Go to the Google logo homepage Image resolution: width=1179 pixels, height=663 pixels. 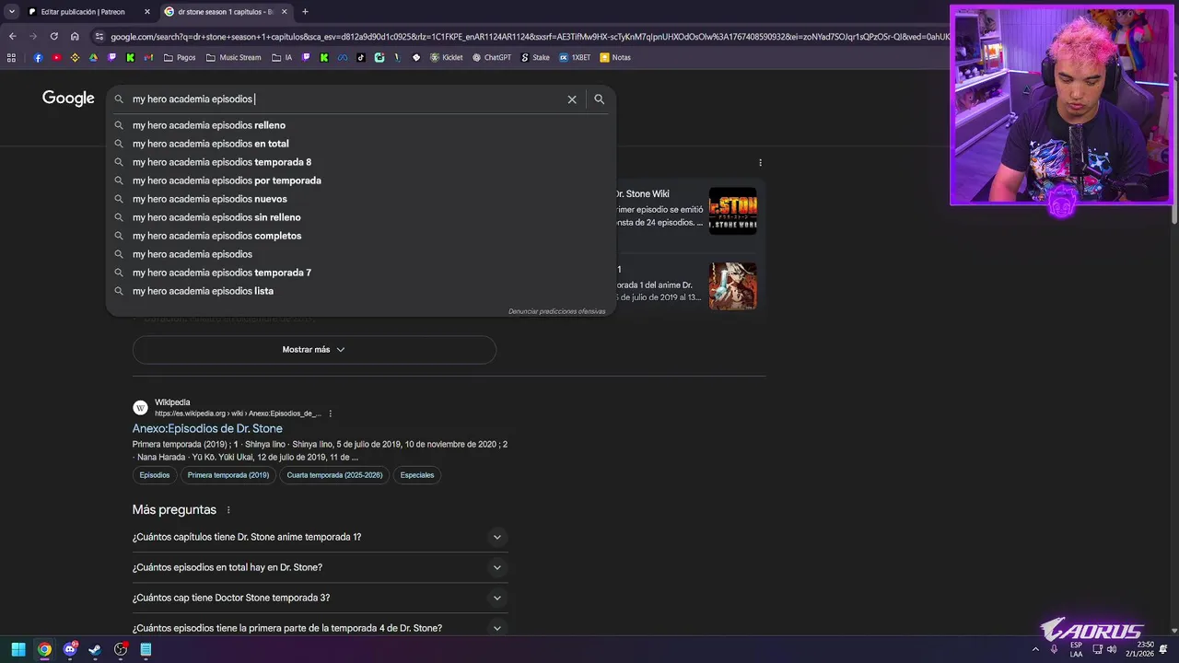(68, 99)
